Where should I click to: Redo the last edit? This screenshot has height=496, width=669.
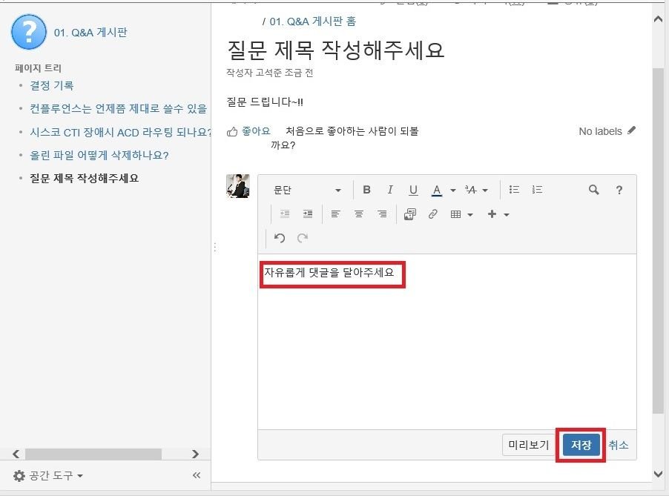click(x=303, y=238)
